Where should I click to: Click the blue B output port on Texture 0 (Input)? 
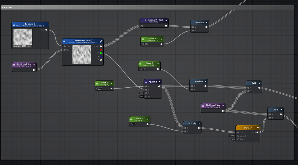[101, 57]
